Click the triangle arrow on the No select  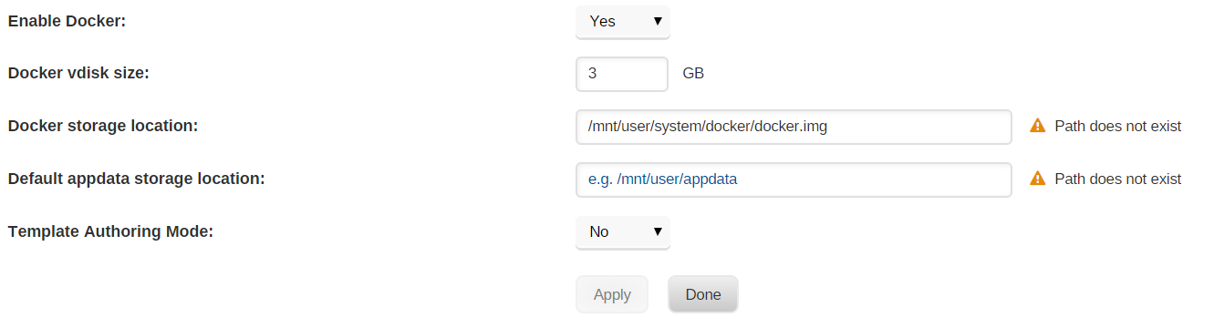[x=657, y=231]
